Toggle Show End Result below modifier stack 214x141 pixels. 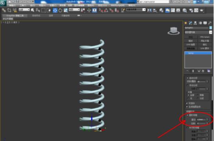[193, 71]
